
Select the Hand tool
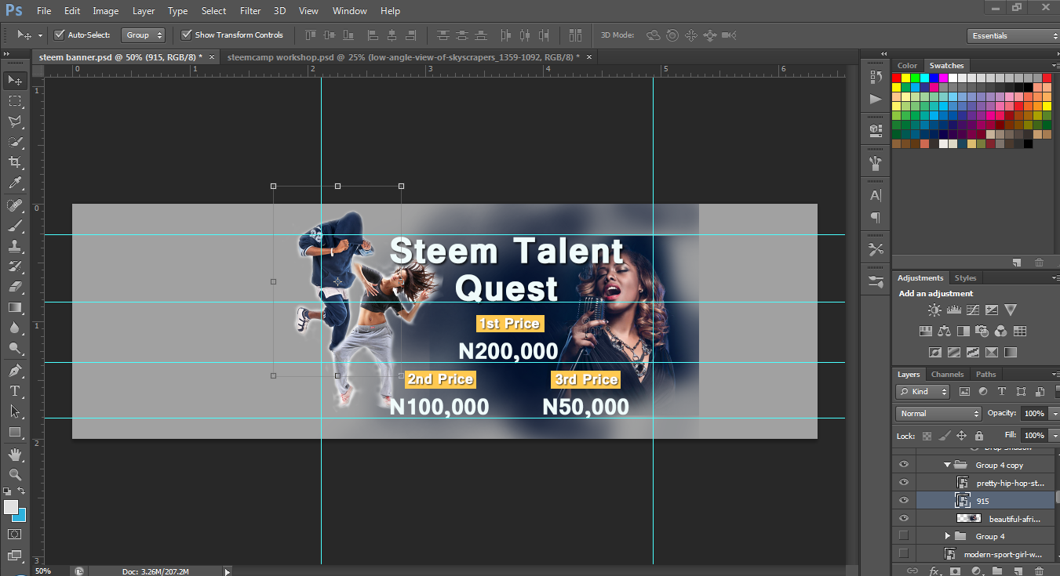coord(15,454)
